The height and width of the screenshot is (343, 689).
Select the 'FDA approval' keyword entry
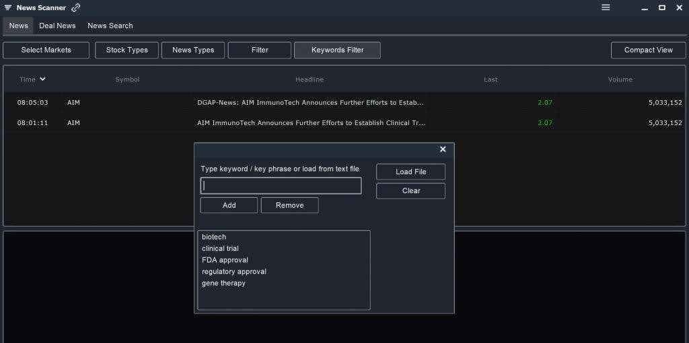coord(225,260)
